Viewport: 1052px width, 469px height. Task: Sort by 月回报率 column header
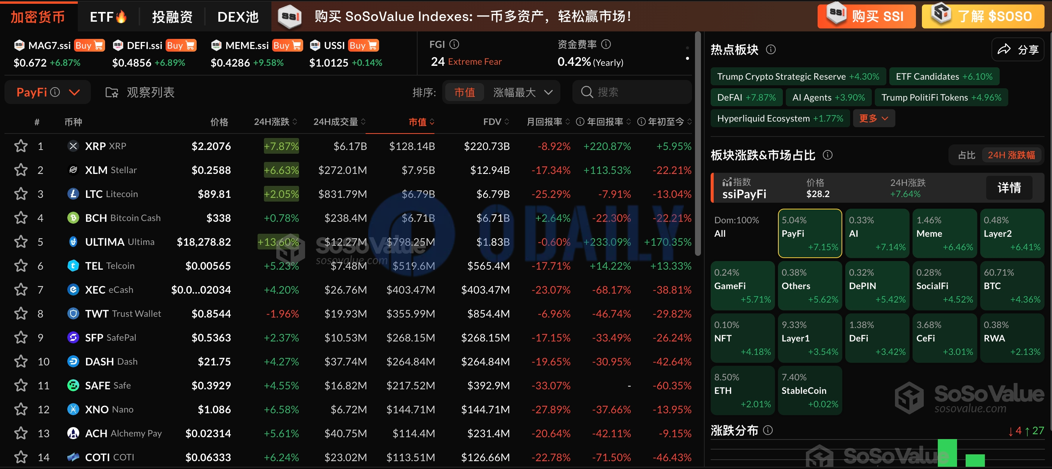click(548, 122)
